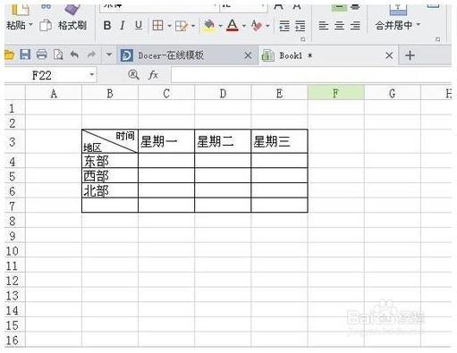Select the center align icon
The image size is (457, 353).
(x=339, y=26)
